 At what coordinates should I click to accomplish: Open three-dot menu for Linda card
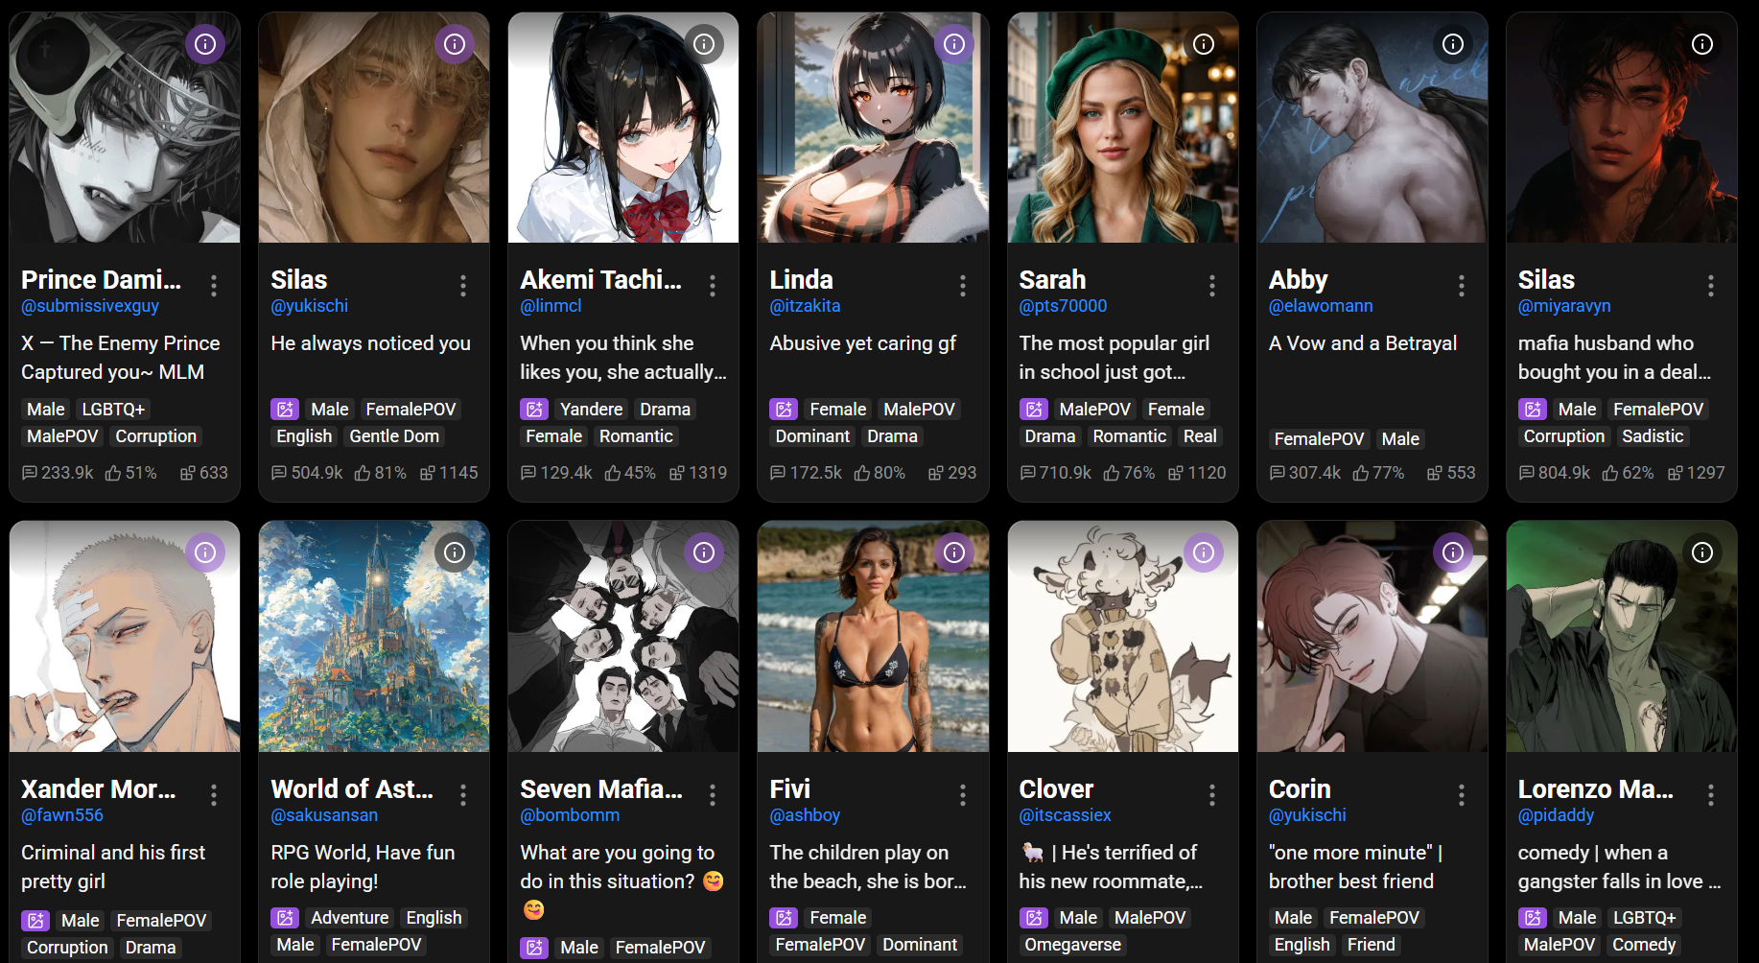coord(963,285)
